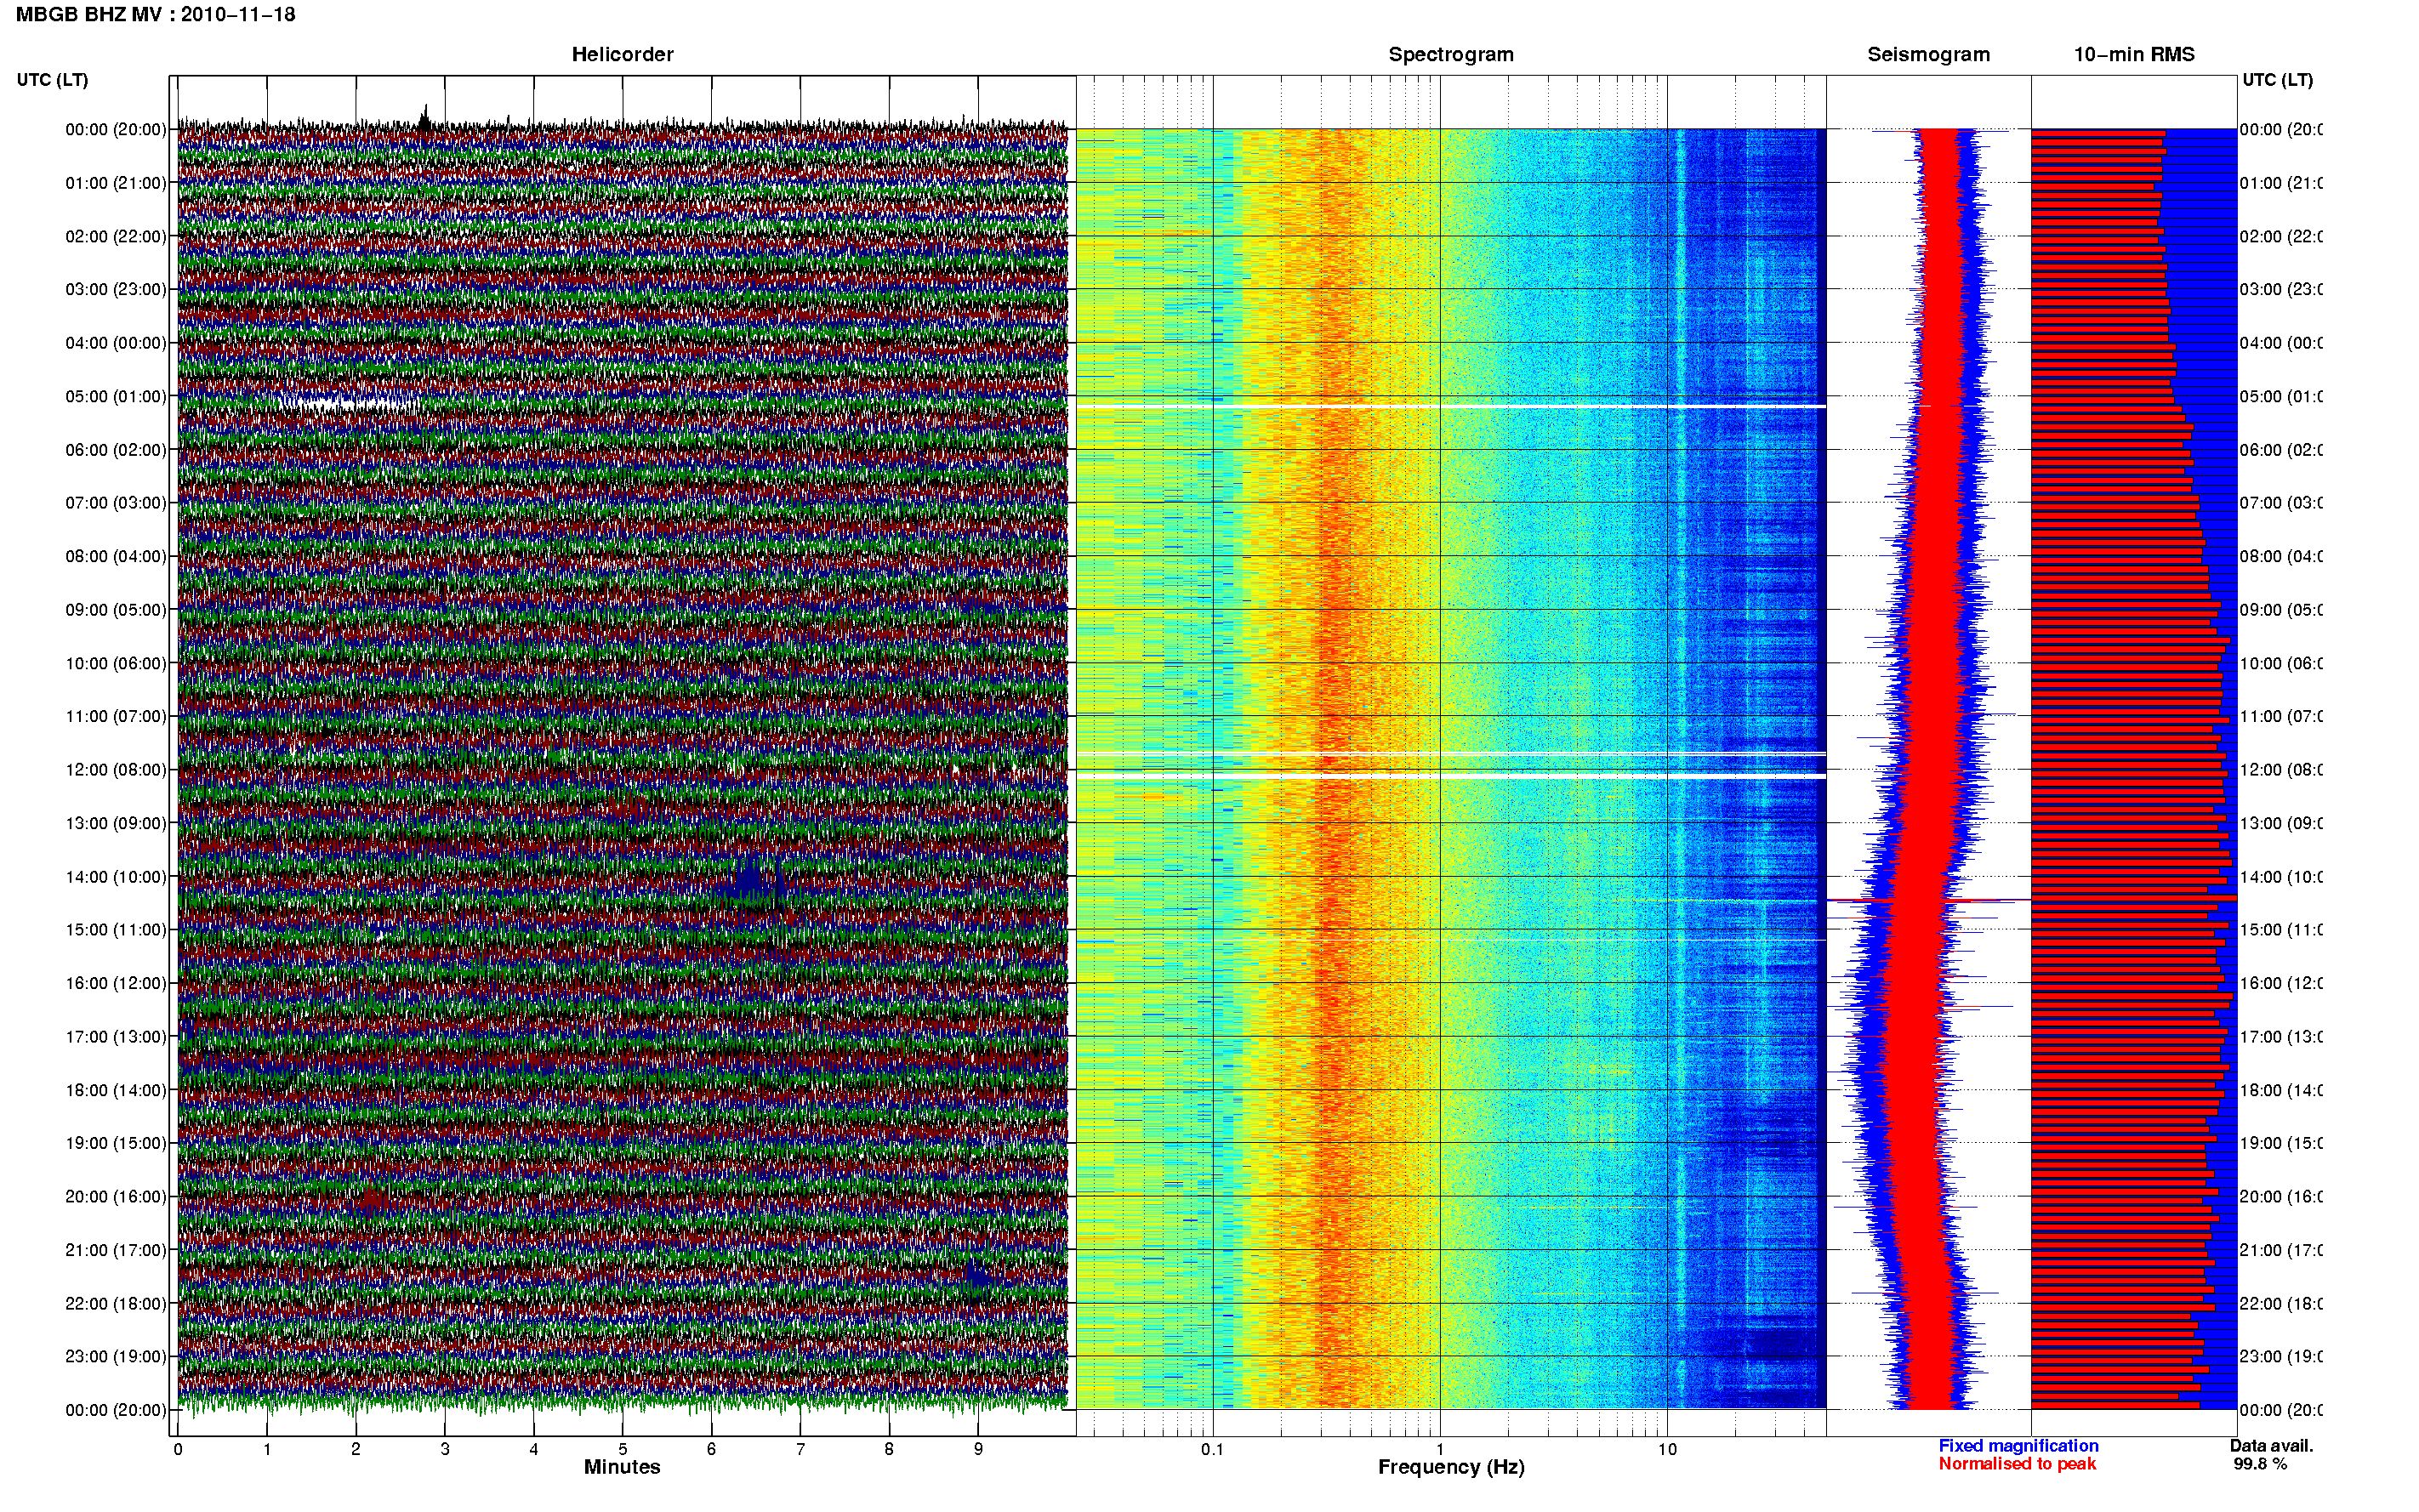Click the blue event near 21:30 in helicorder
Screen dimensions: 2419x1512
click(978, 1276)
